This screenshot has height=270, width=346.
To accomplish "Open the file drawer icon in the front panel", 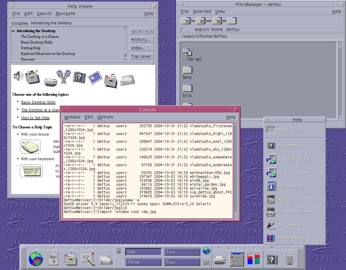I will coord(71,259).
